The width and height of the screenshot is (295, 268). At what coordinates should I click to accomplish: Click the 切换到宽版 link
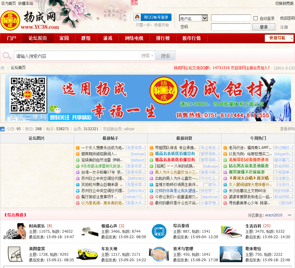coord(285,3)
